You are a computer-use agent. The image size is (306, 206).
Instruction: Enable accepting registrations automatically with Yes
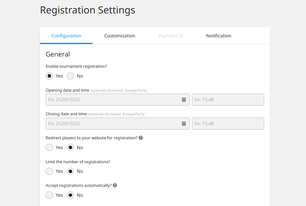[x=50, y=195]
